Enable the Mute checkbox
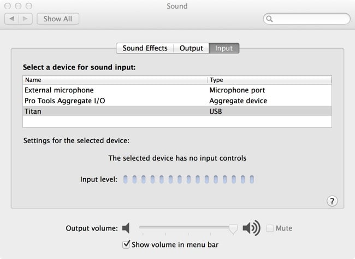Viewport: 355px width, 259px height. point(270,228)
